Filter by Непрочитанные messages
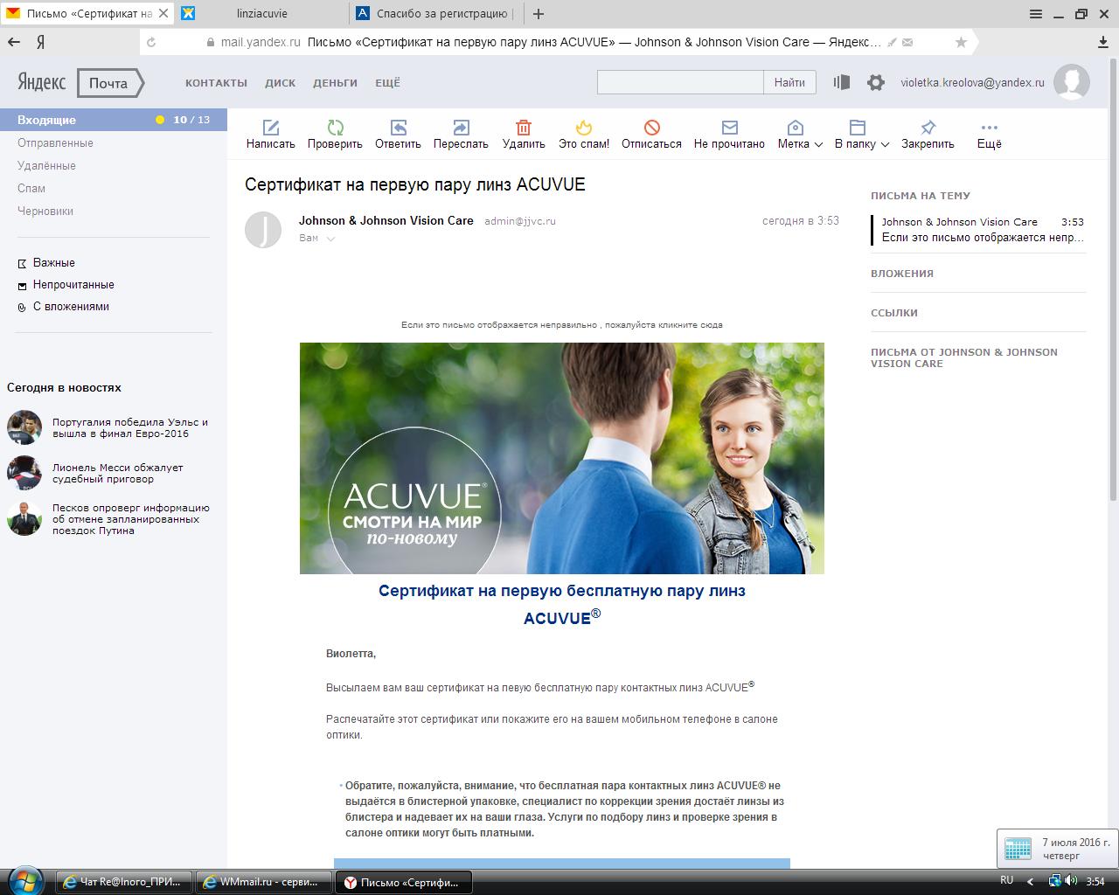Screen dimensions: 1119x895 pos(73,284)
